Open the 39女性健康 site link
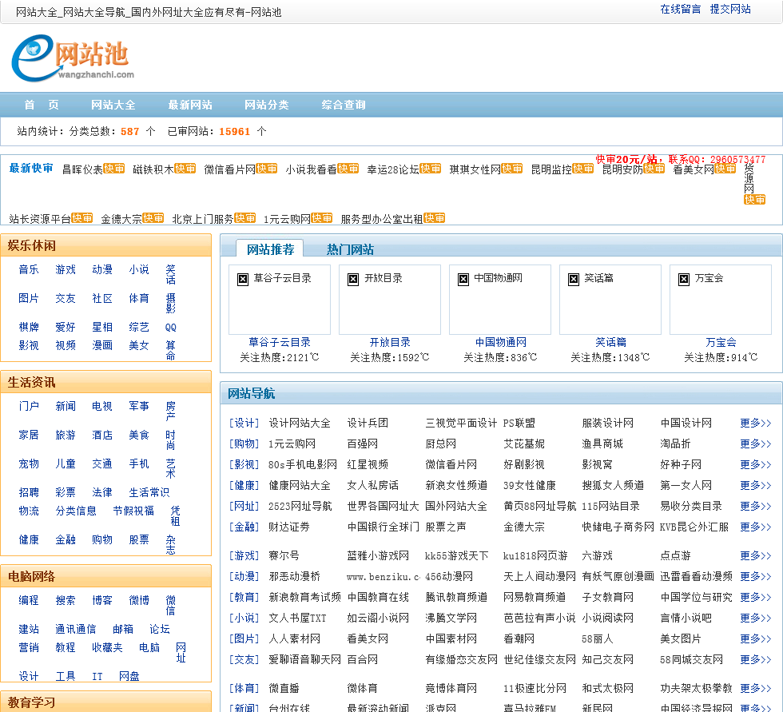This screenshot has width=783, height=712. [x=530, y=485]
